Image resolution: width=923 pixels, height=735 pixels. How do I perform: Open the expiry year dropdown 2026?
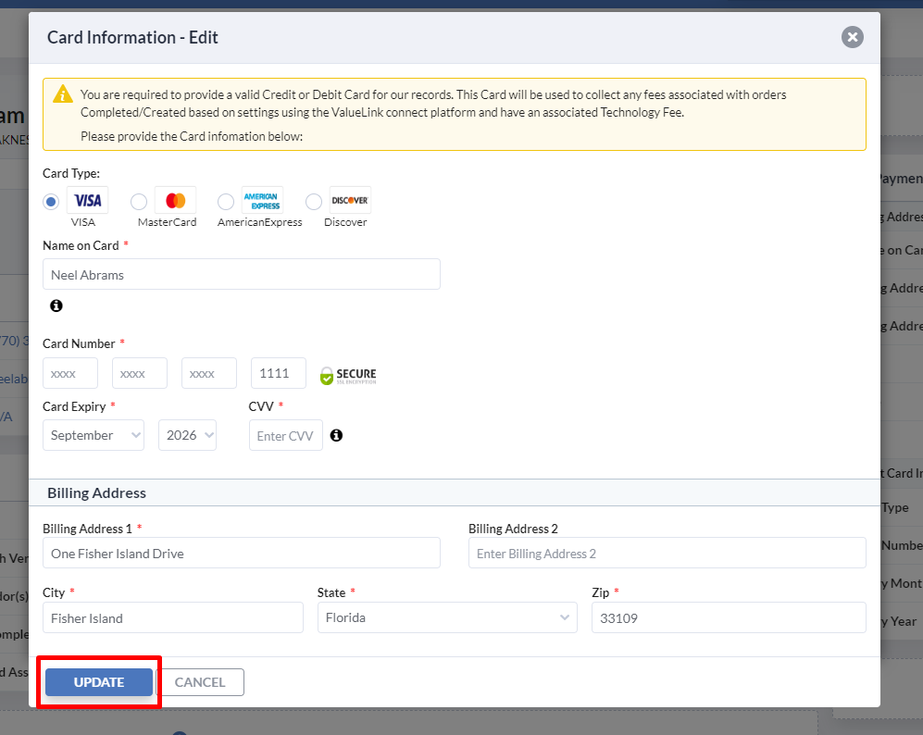187,435
